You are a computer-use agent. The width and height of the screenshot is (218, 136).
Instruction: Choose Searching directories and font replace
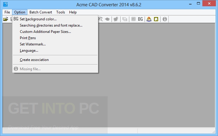tap(51, 25)
